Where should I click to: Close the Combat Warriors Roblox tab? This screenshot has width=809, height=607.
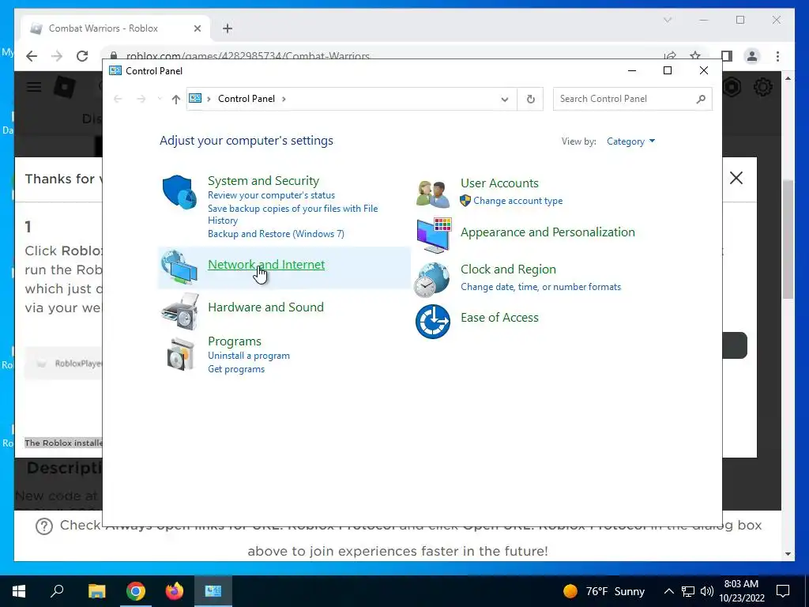[x=197, y=29]
